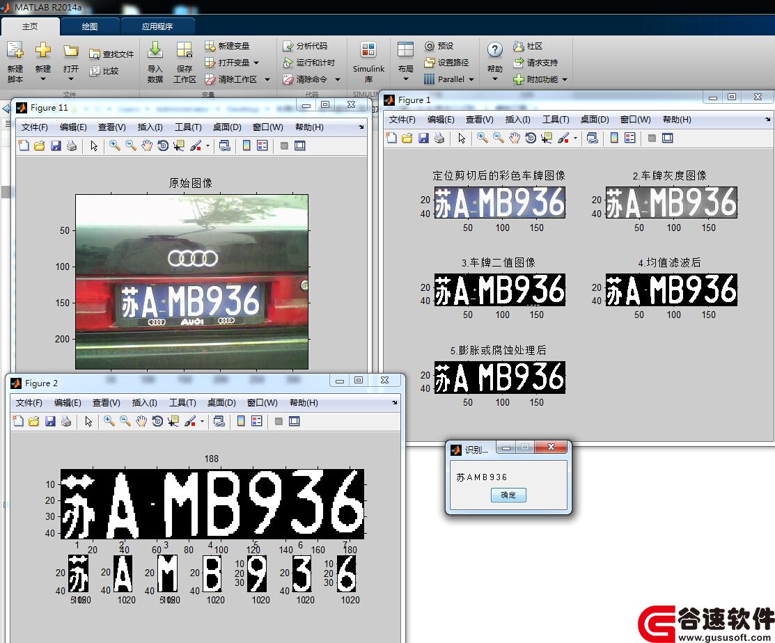Toggle Show Plot Tools icon in Figure 2

(295, 421)
